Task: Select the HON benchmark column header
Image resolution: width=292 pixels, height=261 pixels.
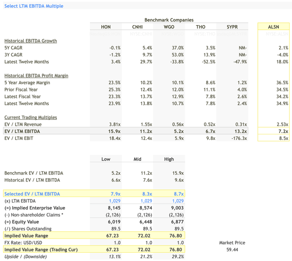Action: point(106,27)
